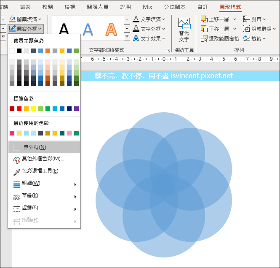
Task: Open 選取範圍窗格 selection pane
Action: pos(220,38)
